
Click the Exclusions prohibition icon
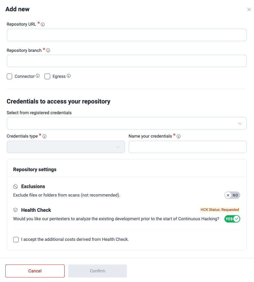15,186
